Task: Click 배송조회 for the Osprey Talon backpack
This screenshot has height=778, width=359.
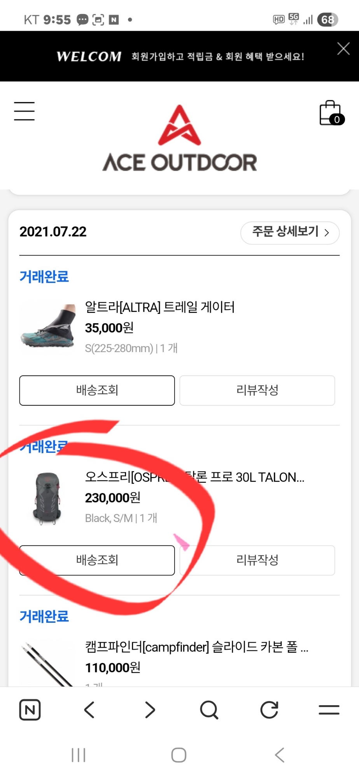Action: (97, 560)
